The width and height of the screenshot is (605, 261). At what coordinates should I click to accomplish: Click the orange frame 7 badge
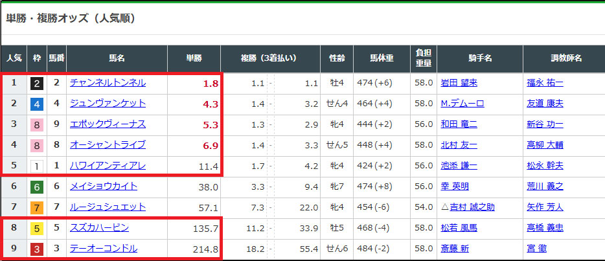pos(37,207)
